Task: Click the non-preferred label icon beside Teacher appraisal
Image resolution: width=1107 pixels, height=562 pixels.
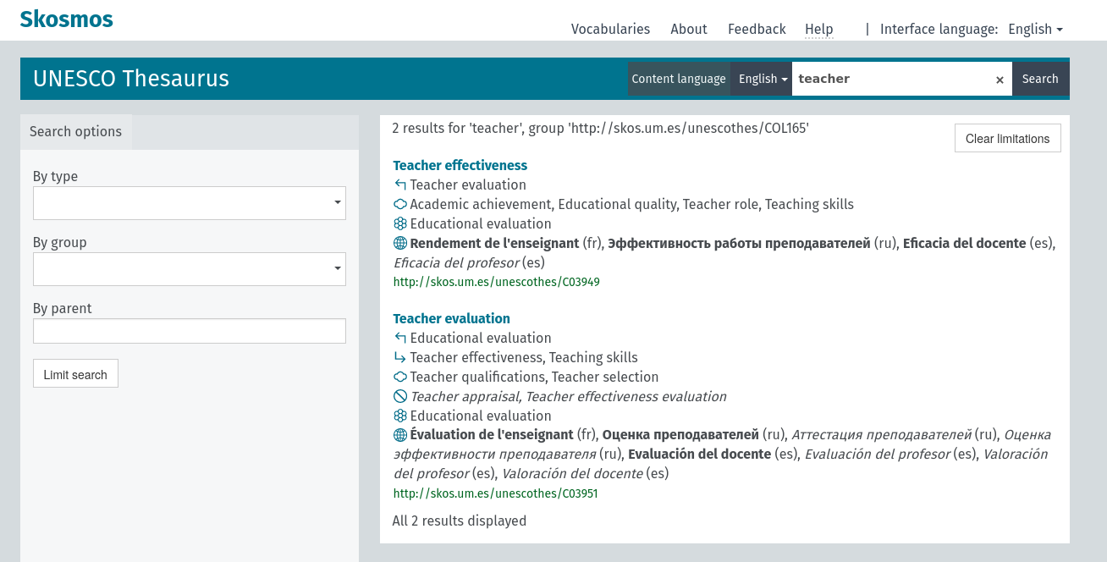Action: point(400,396)
